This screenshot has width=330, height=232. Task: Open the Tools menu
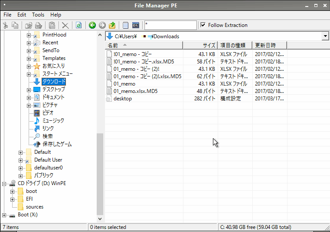pyautogui.click(x=38, y=15)
